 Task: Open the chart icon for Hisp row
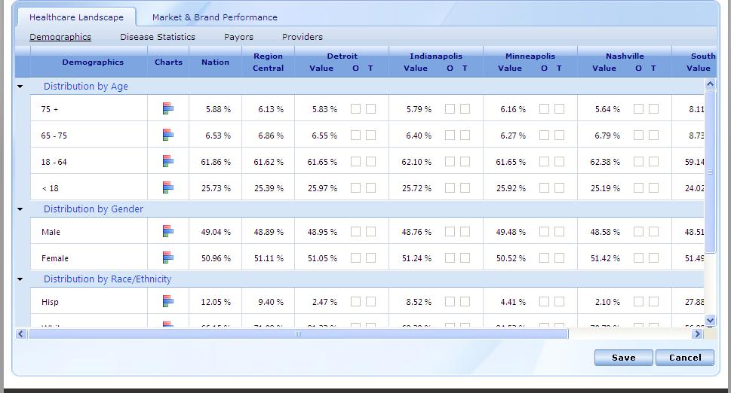(x=168, y=301)
